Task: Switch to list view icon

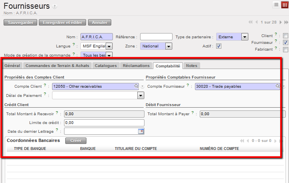Action: (276, 4)
